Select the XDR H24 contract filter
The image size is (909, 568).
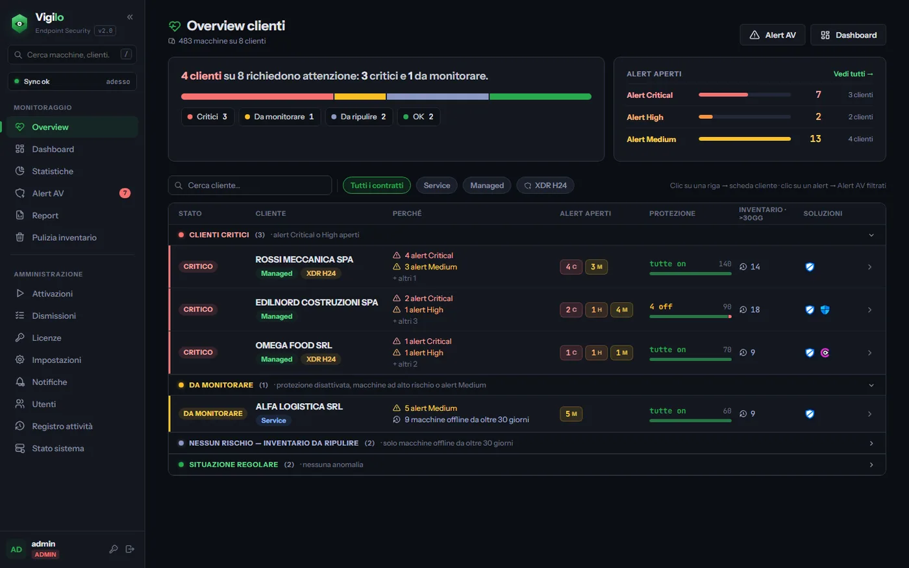point(545,186)
